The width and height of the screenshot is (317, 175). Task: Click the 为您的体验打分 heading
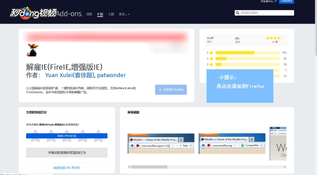[x=37, y=112]
